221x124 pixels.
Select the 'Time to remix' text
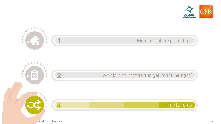coord(179,105)
